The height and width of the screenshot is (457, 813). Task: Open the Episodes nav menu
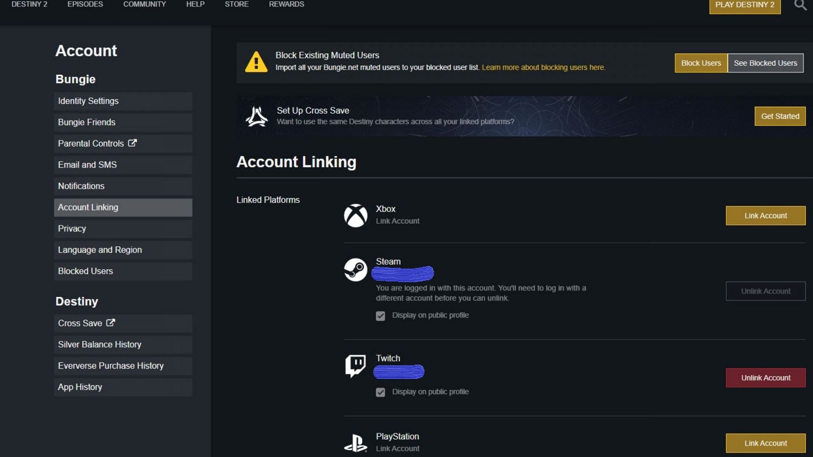click(85, 4)
